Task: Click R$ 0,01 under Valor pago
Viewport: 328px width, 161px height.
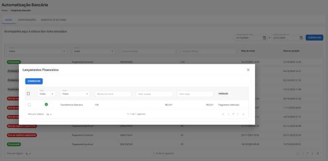Action: point(209,105)
